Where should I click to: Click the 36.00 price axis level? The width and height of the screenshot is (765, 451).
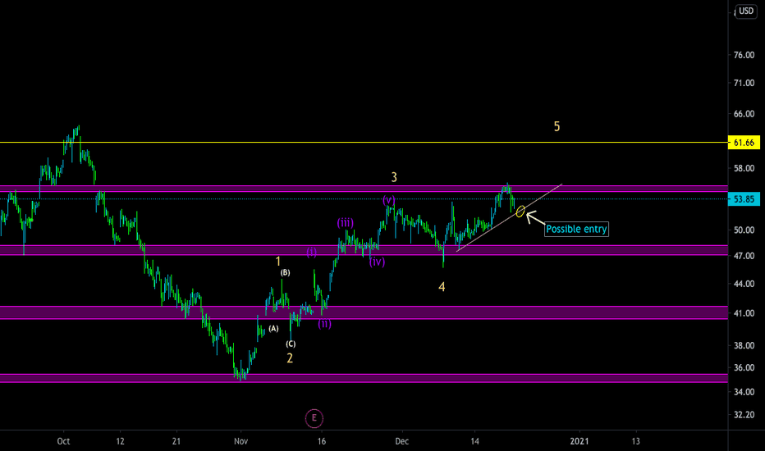744,367
